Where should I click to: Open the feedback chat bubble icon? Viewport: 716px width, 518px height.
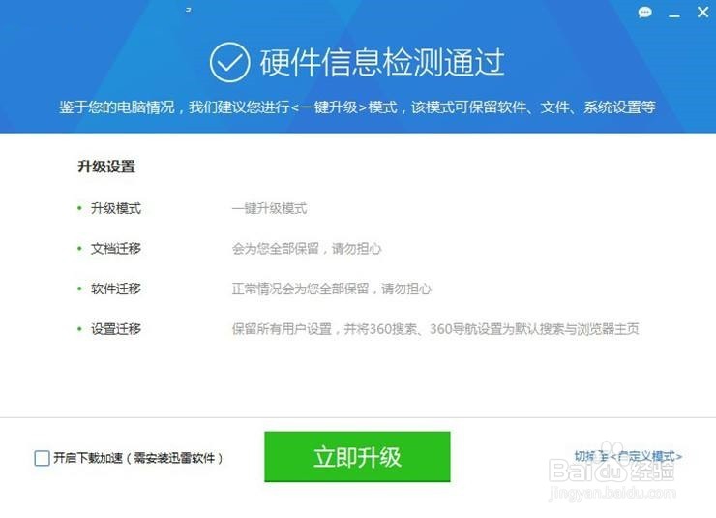click(x=644, y=13)
